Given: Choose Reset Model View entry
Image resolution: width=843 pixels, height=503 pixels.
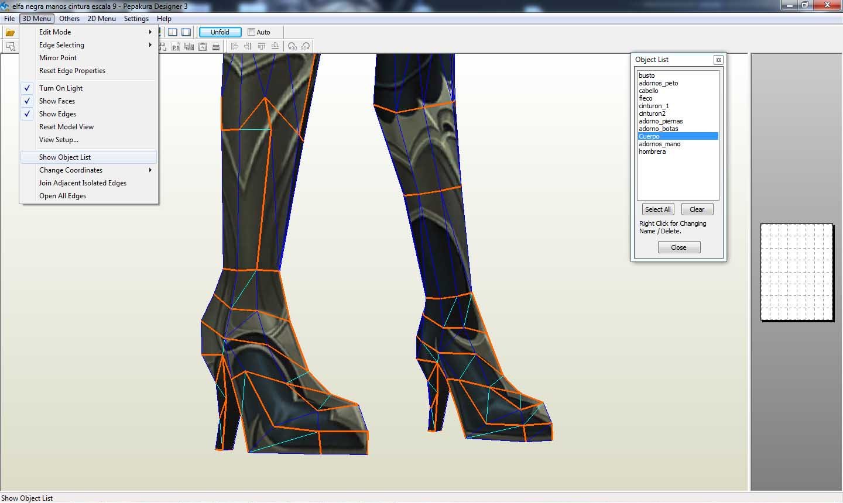Looking at the screenshot, I should pyautogui.click(x=88, y=127).
